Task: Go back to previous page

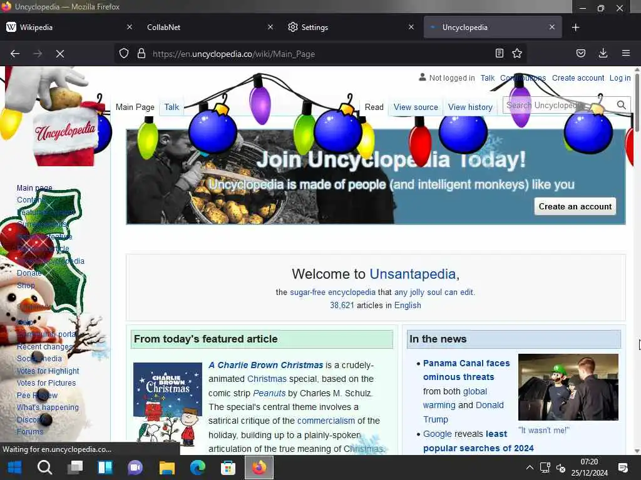Action: coord(15,54)
